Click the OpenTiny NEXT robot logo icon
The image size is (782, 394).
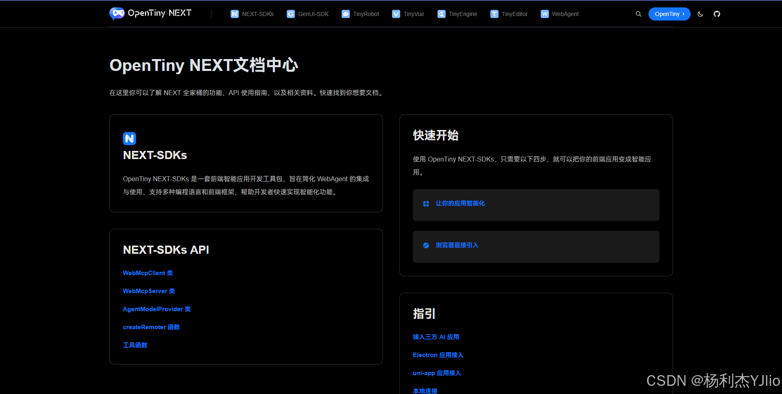coord(117,14)
